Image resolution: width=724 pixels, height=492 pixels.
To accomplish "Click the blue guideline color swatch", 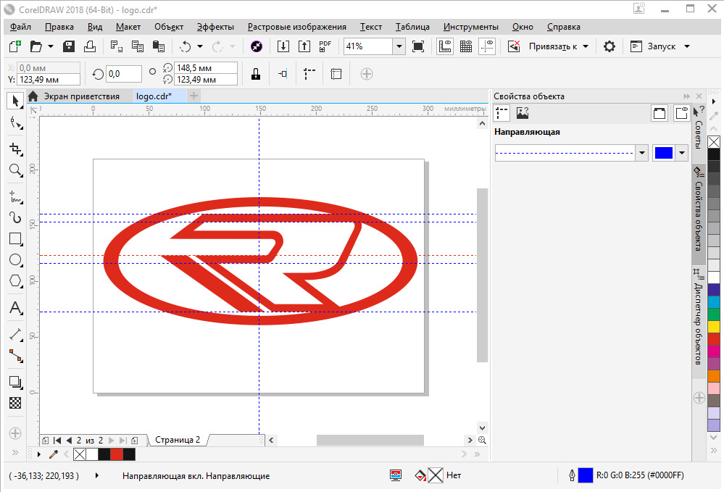I will (x=664, y=153).
